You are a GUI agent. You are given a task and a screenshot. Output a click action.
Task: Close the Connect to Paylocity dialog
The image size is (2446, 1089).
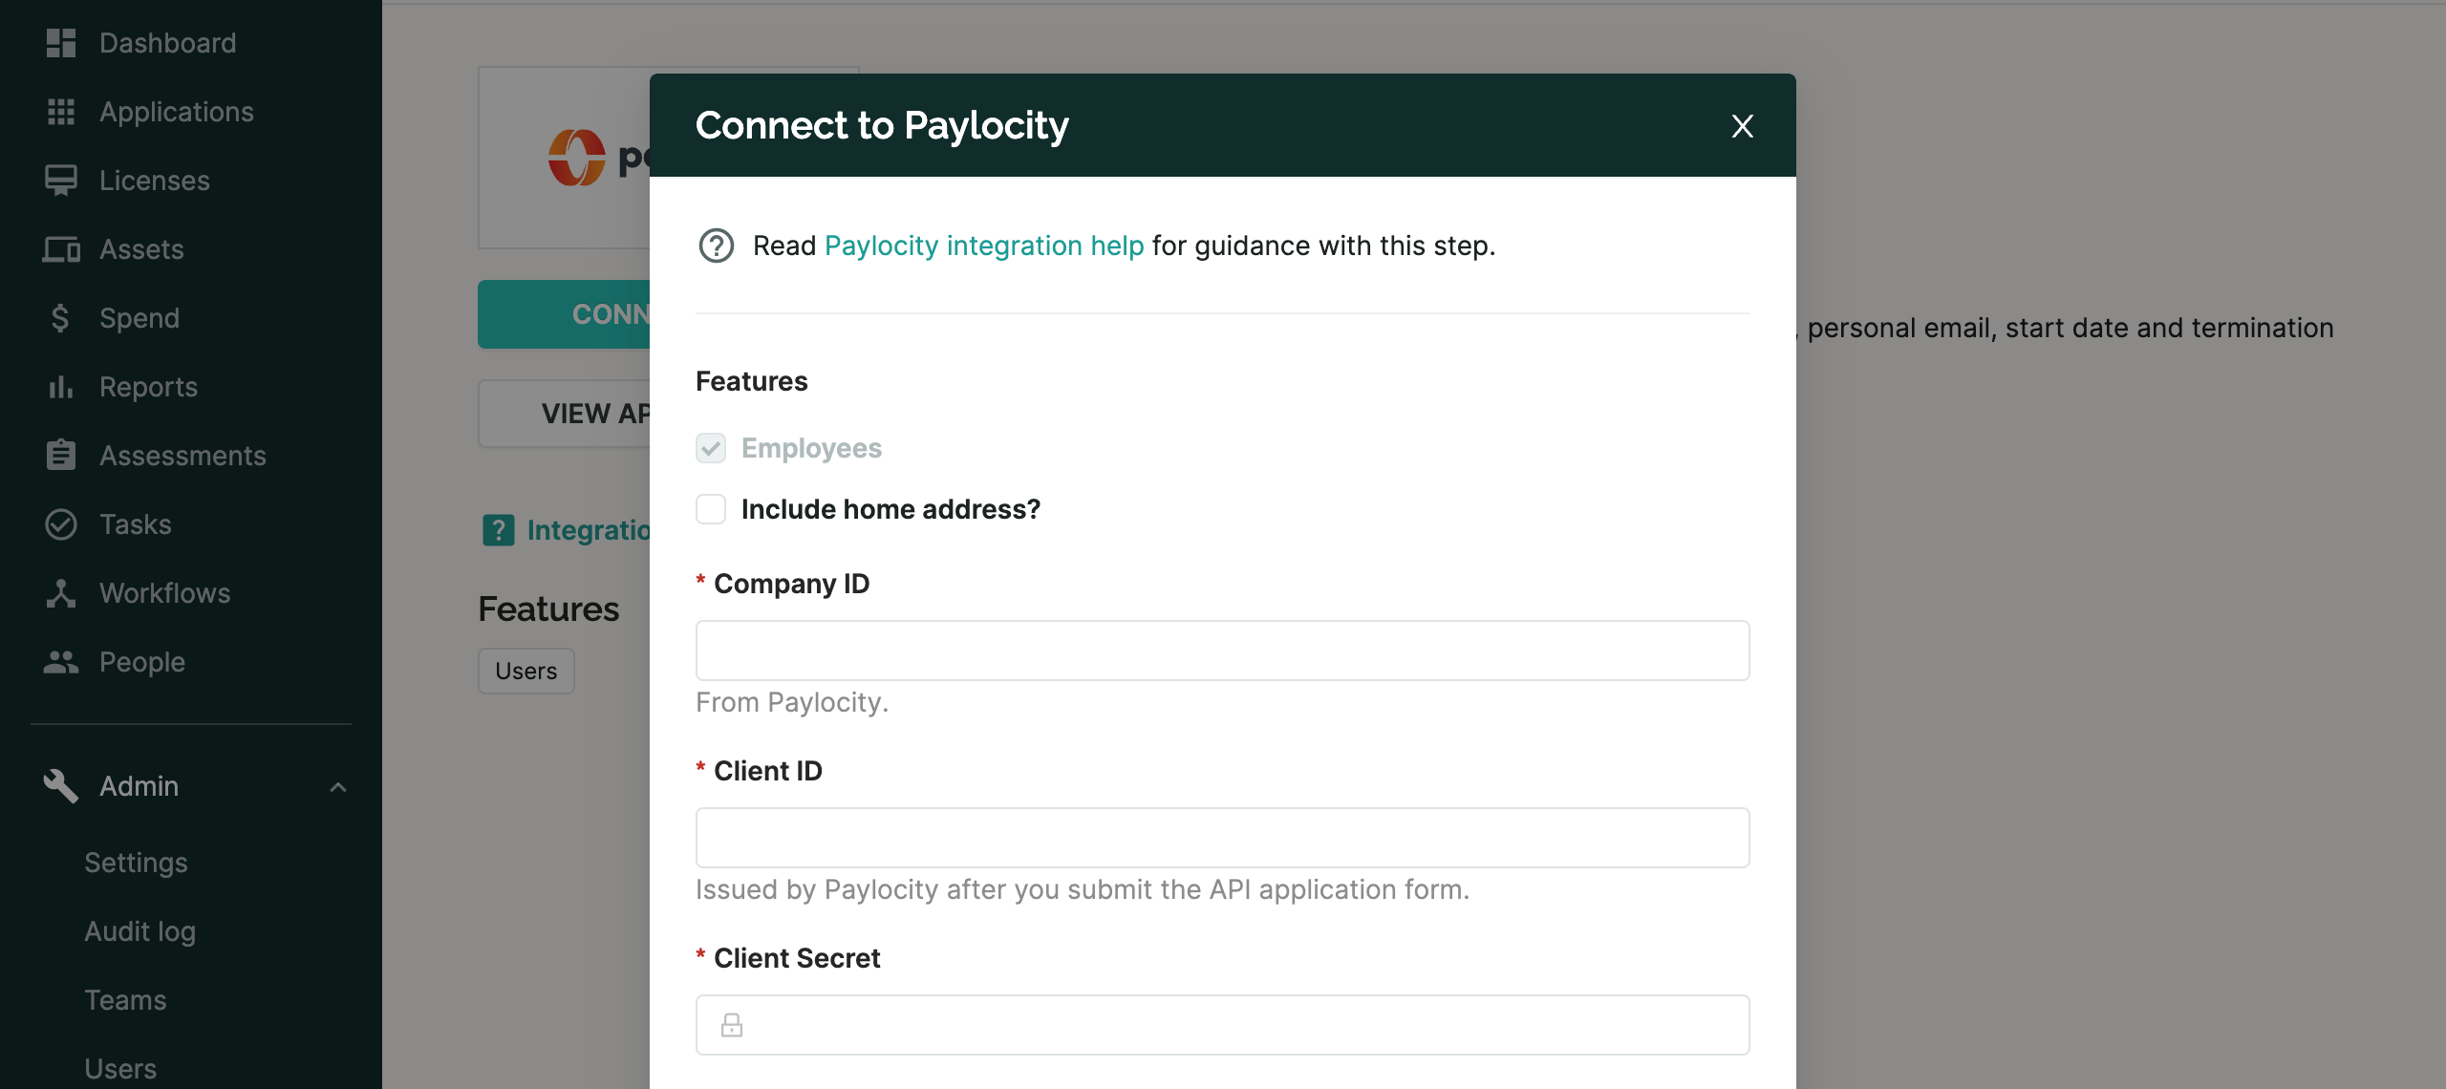[1742, 125]
